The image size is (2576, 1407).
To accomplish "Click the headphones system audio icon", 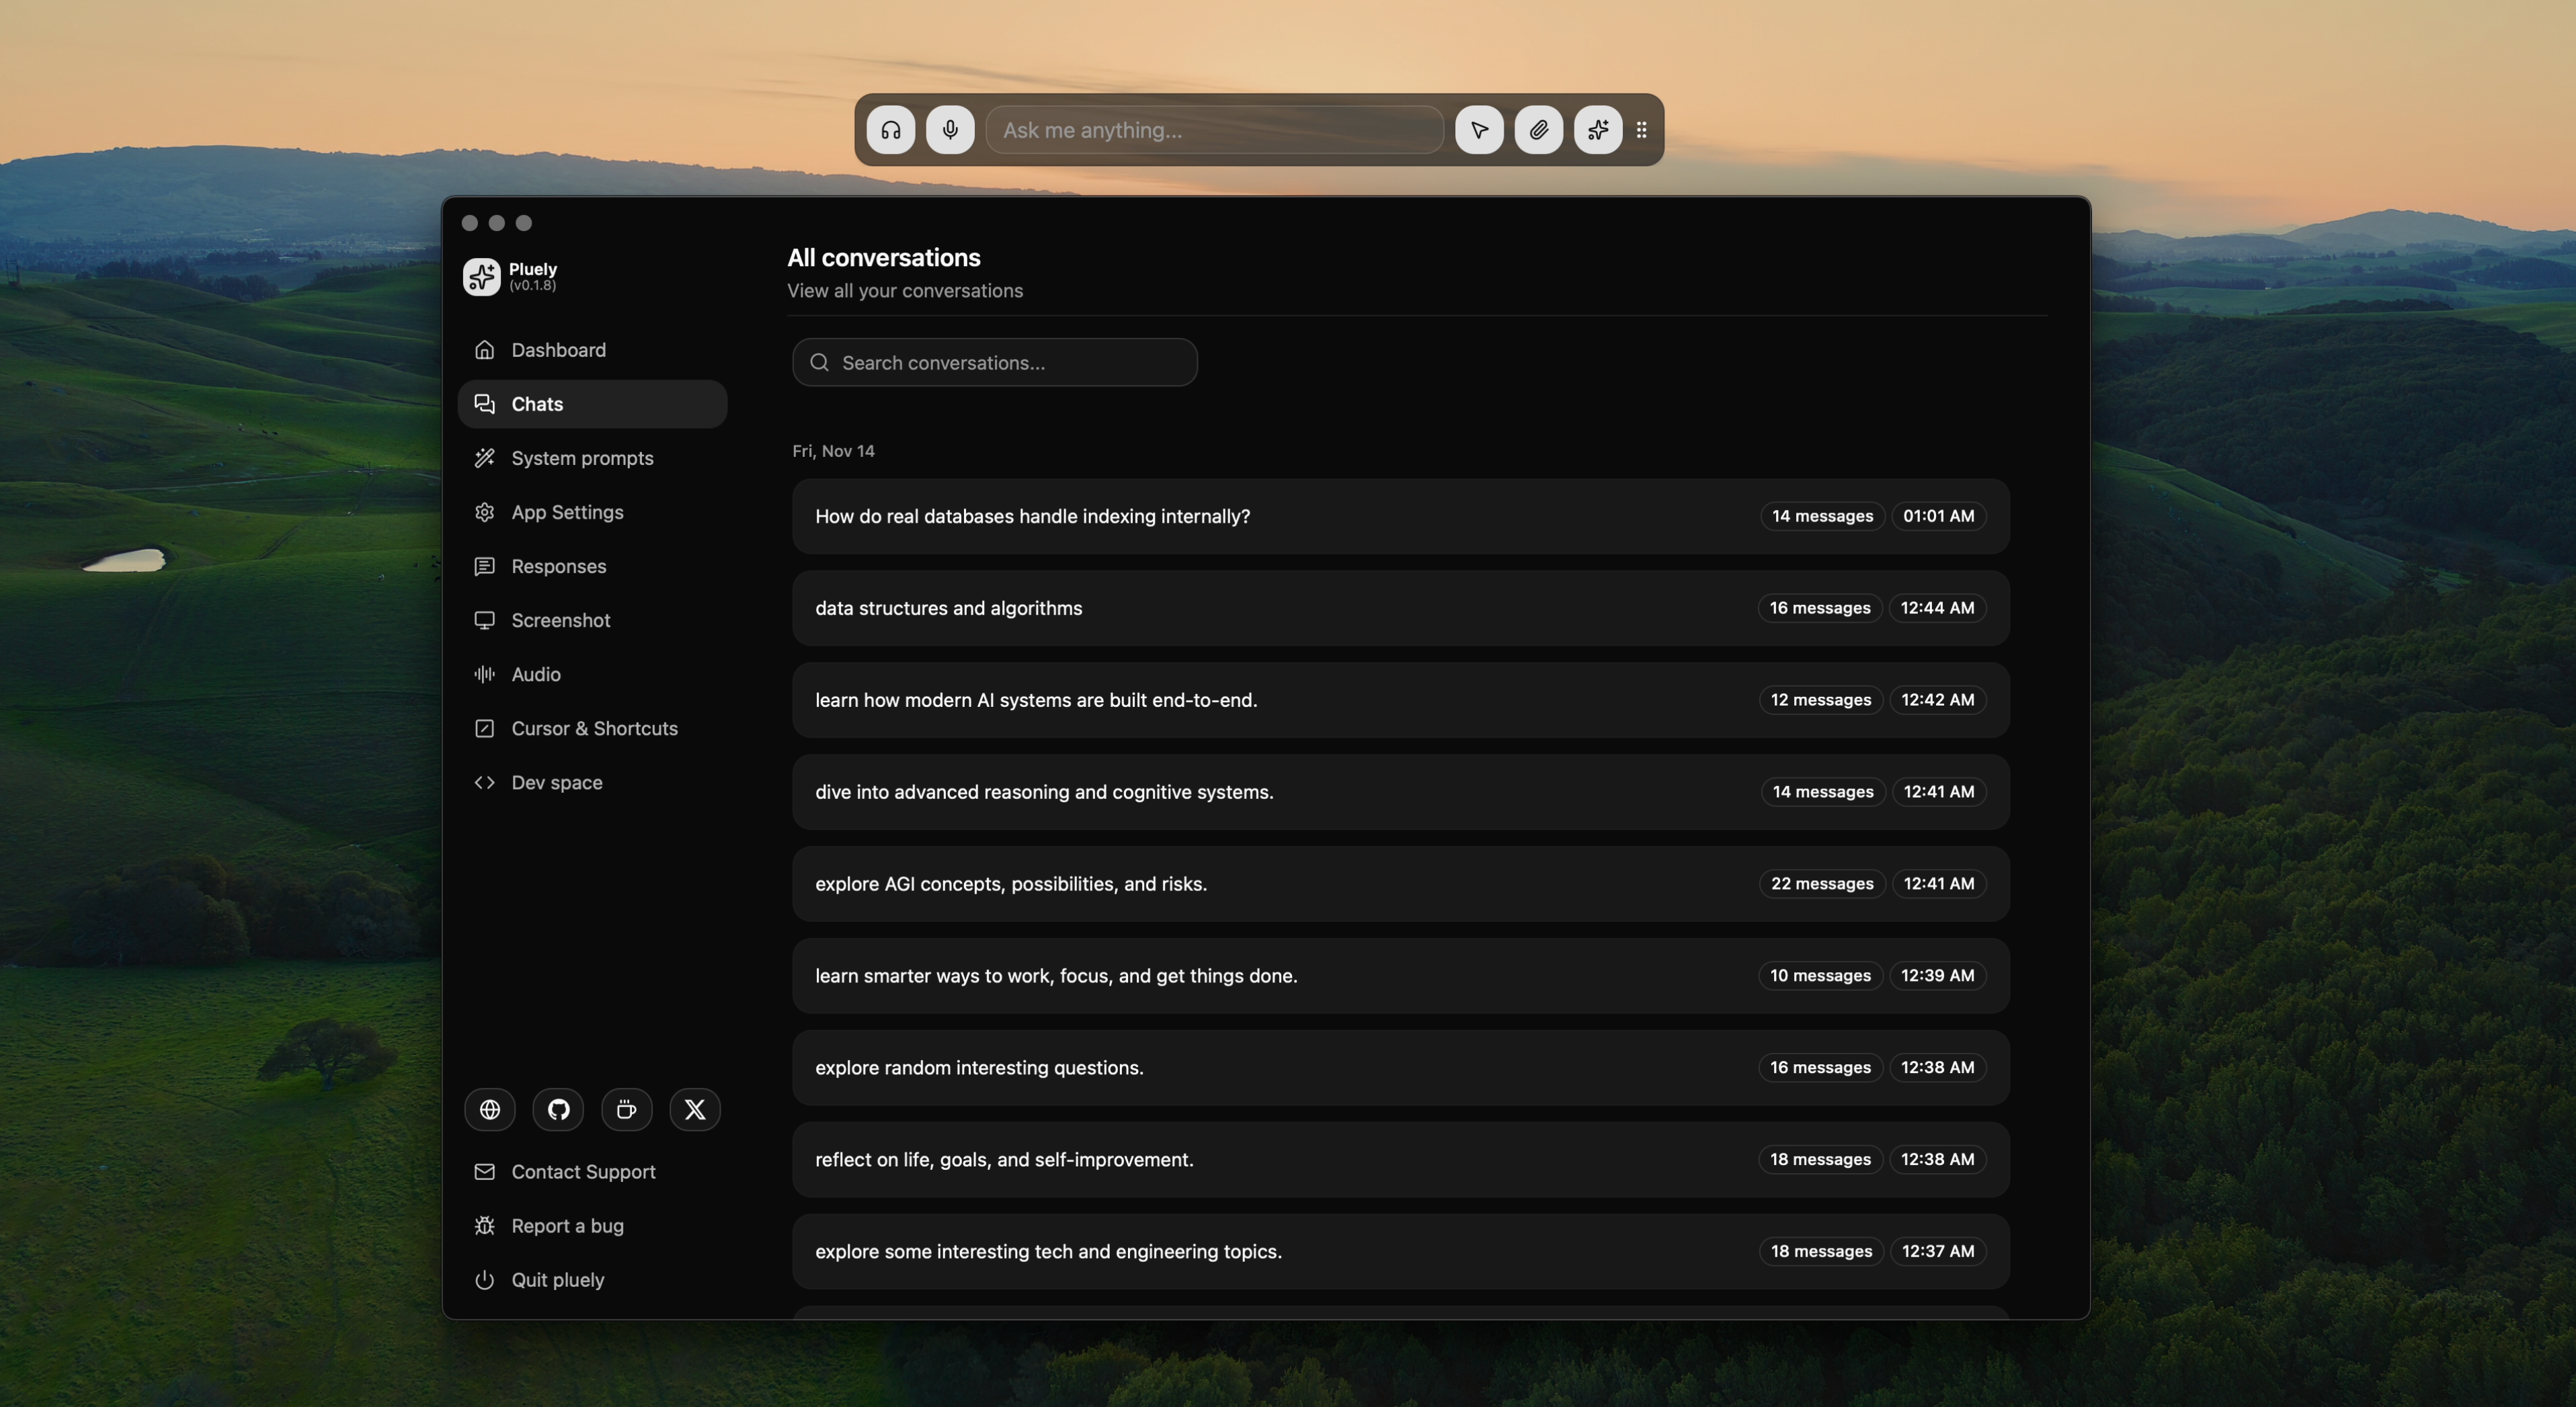I will (x=890, y=130).
